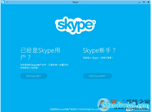This screenshot has height=112, width=152.
Task: Click the large Skype cloud logo
Action: pos(75,25)
